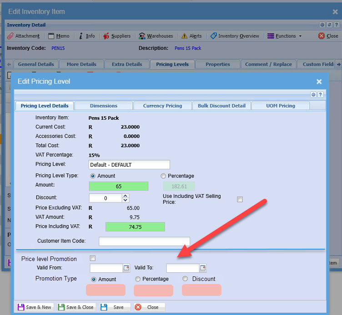Click the Save & New button
Image resolution: width=342 pixels, height=315 pixels.
35,307
